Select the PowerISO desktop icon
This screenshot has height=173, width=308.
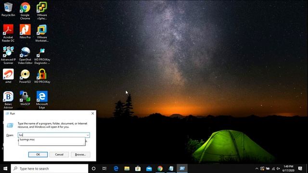coord(25,76)
